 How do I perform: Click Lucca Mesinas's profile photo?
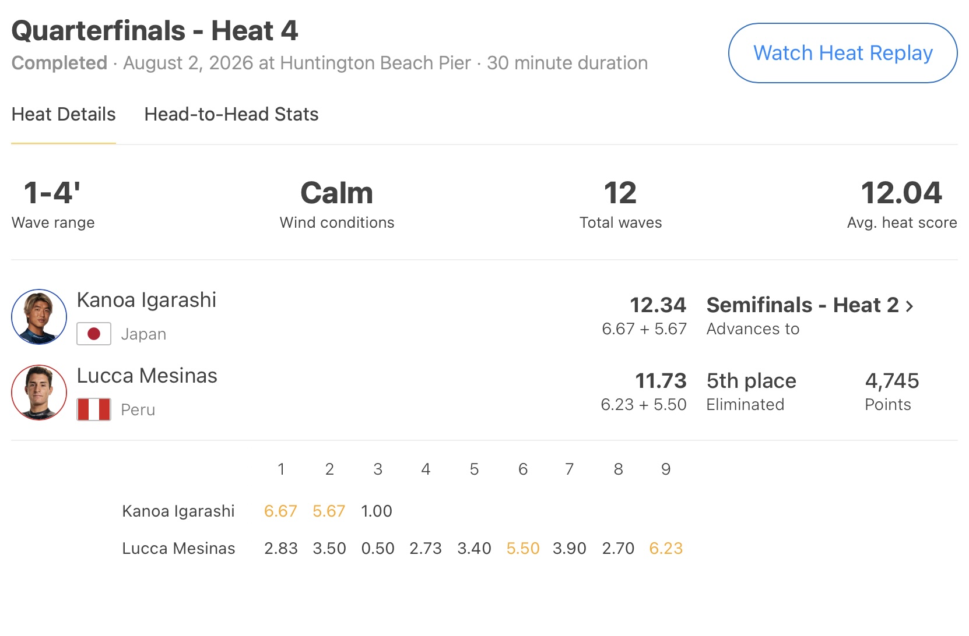pyautogui.click(x=39, y=393)
